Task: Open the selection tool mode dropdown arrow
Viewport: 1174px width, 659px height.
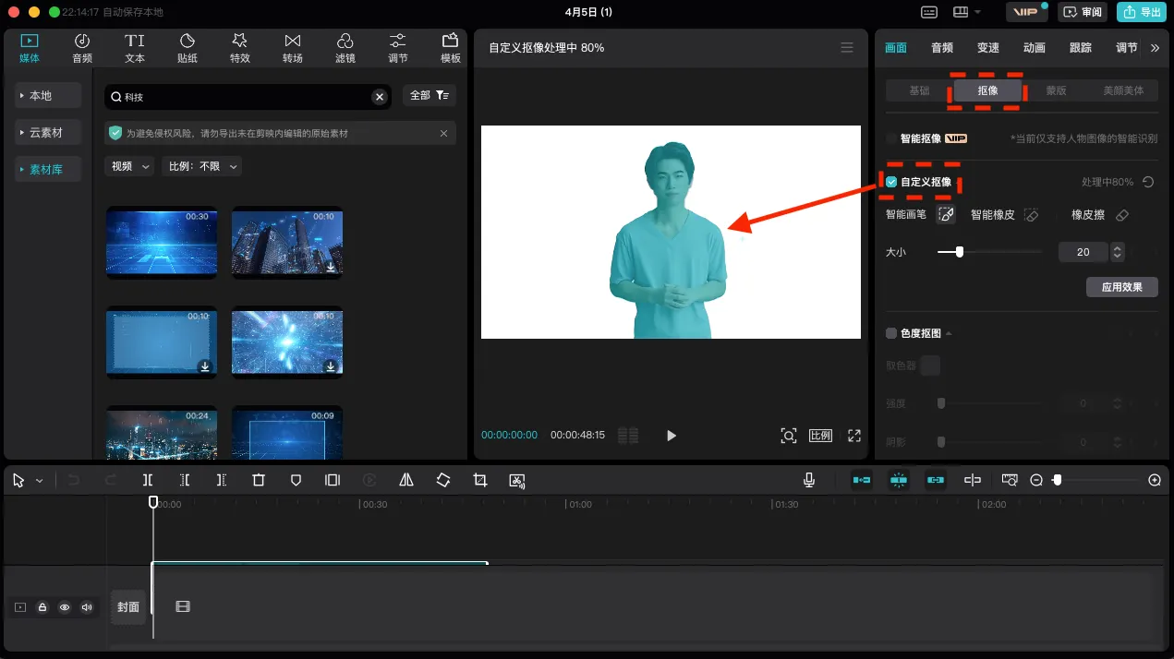Action: coord(39,481)
